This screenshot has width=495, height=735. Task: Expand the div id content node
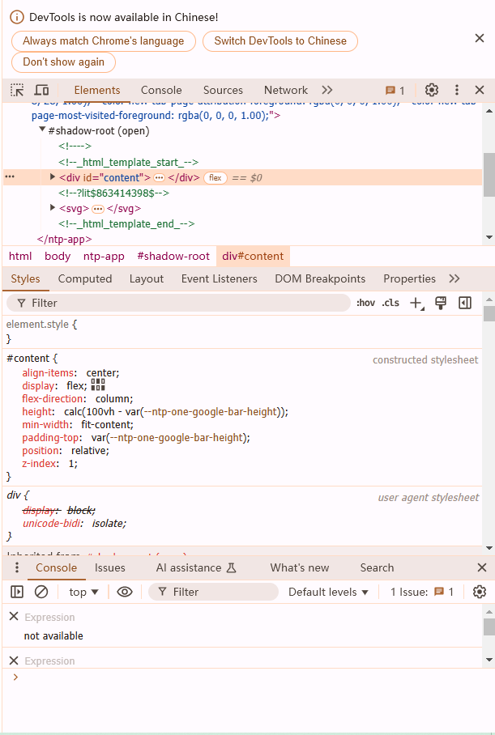click(x=53, y=177)
